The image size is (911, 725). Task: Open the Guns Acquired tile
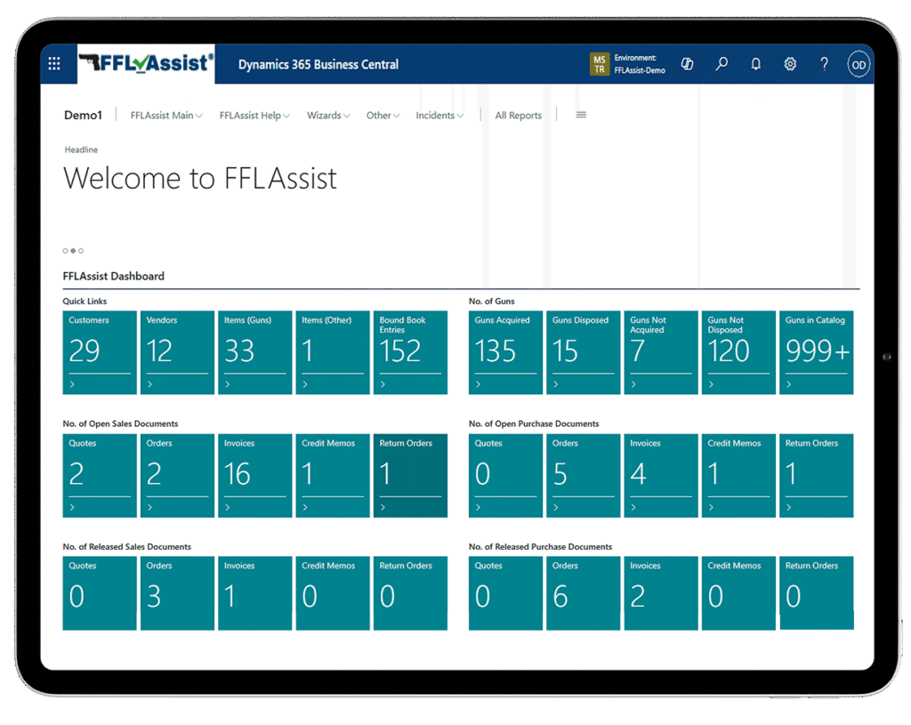click(x=505, y=352)
